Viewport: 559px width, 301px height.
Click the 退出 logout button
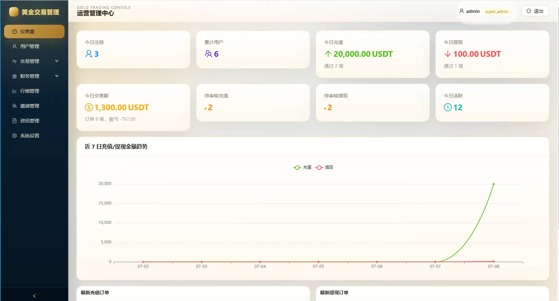coord(535,11)
